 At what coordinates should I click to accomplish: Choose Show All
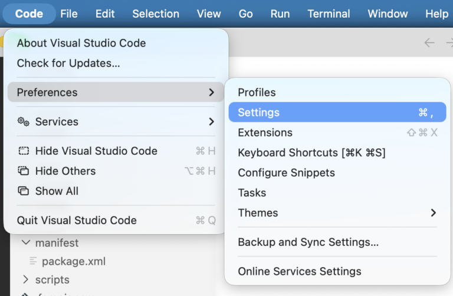pyautogui.click(x=116, y=191)
